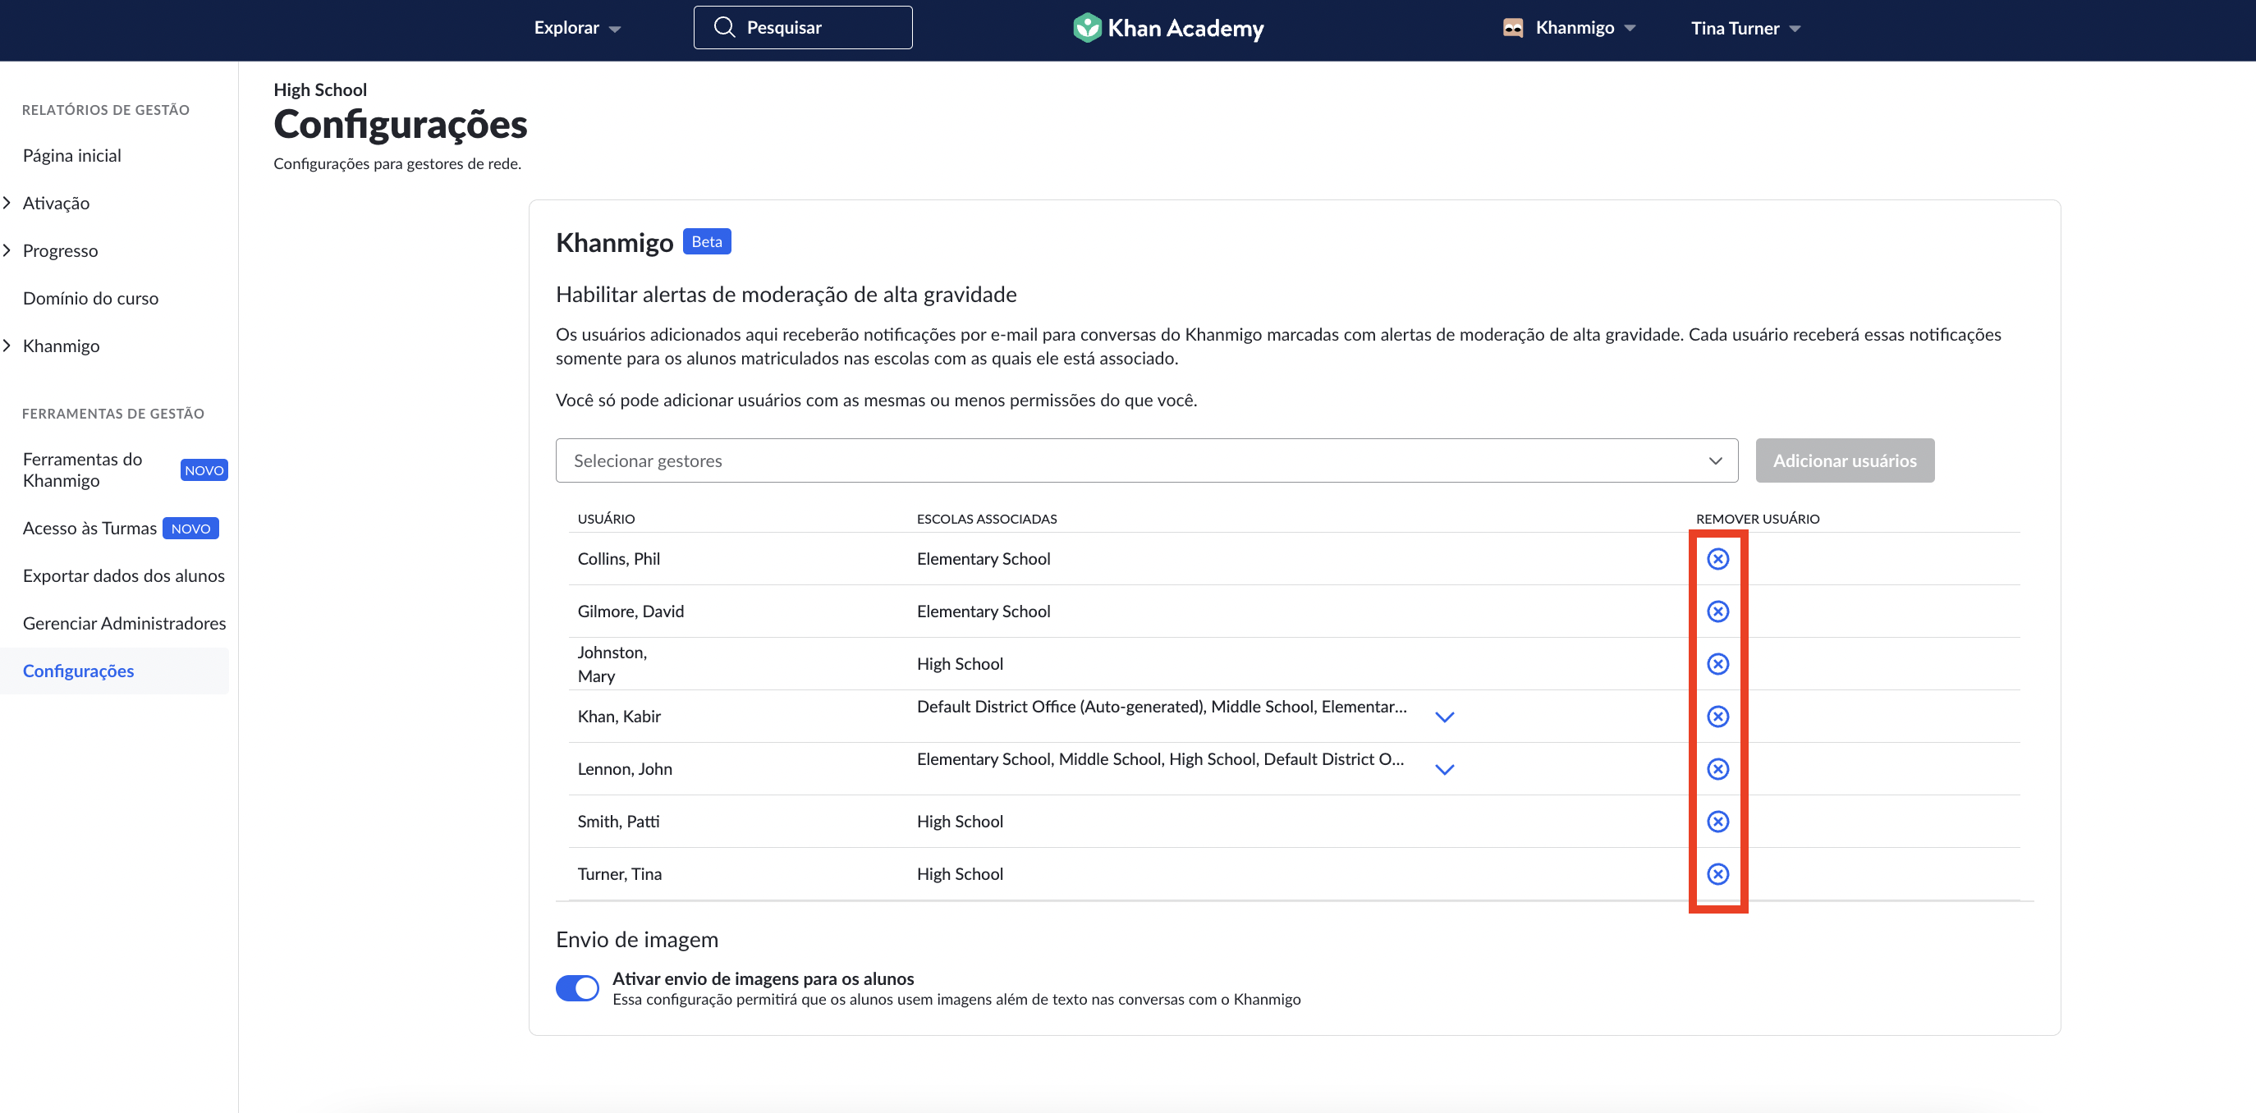The height and width of the screenshot is (1113, 2256).
Task: Click the name Johnston, Mary
Action: [x=612, y=664]
